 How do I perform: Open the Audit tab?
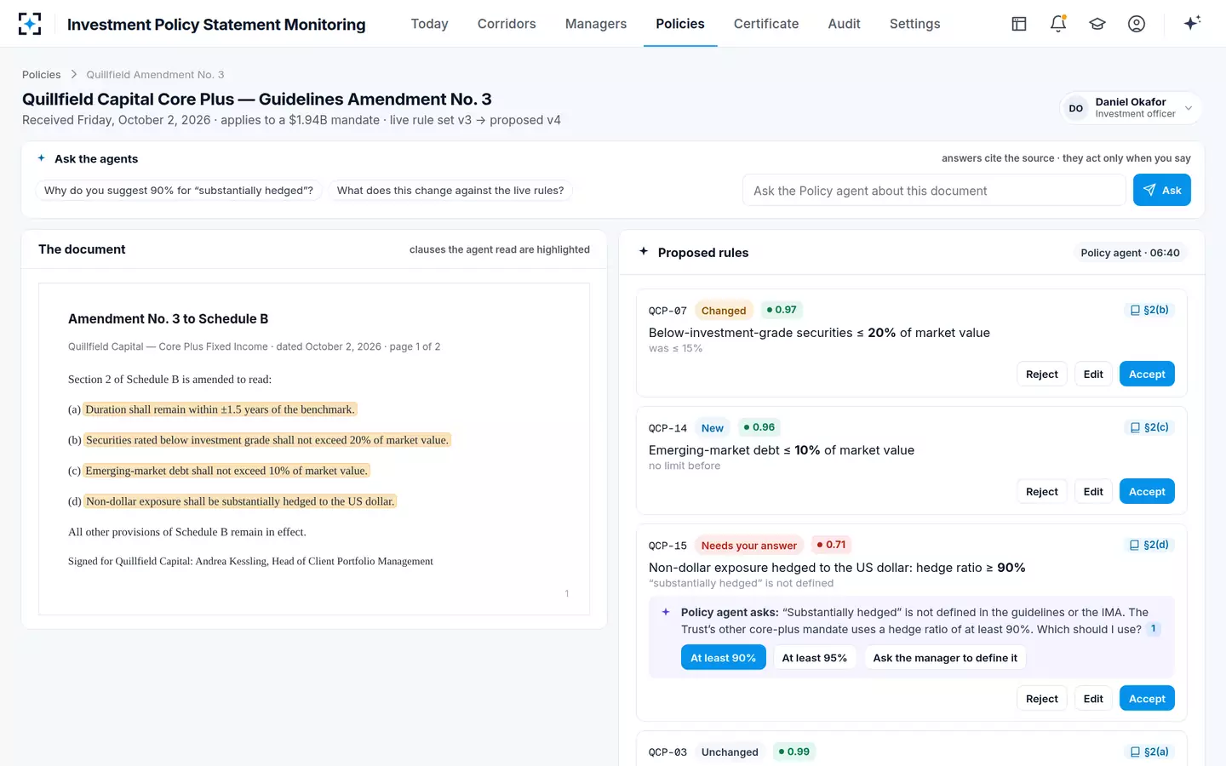844,24
